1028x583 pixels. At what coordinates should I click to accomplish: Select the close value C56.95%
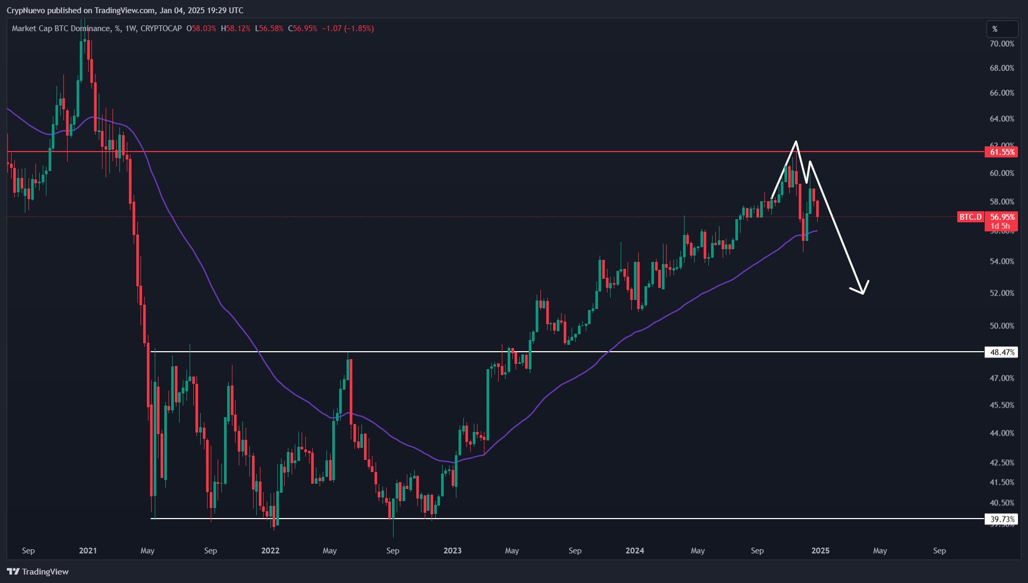(x=303, y=29)
